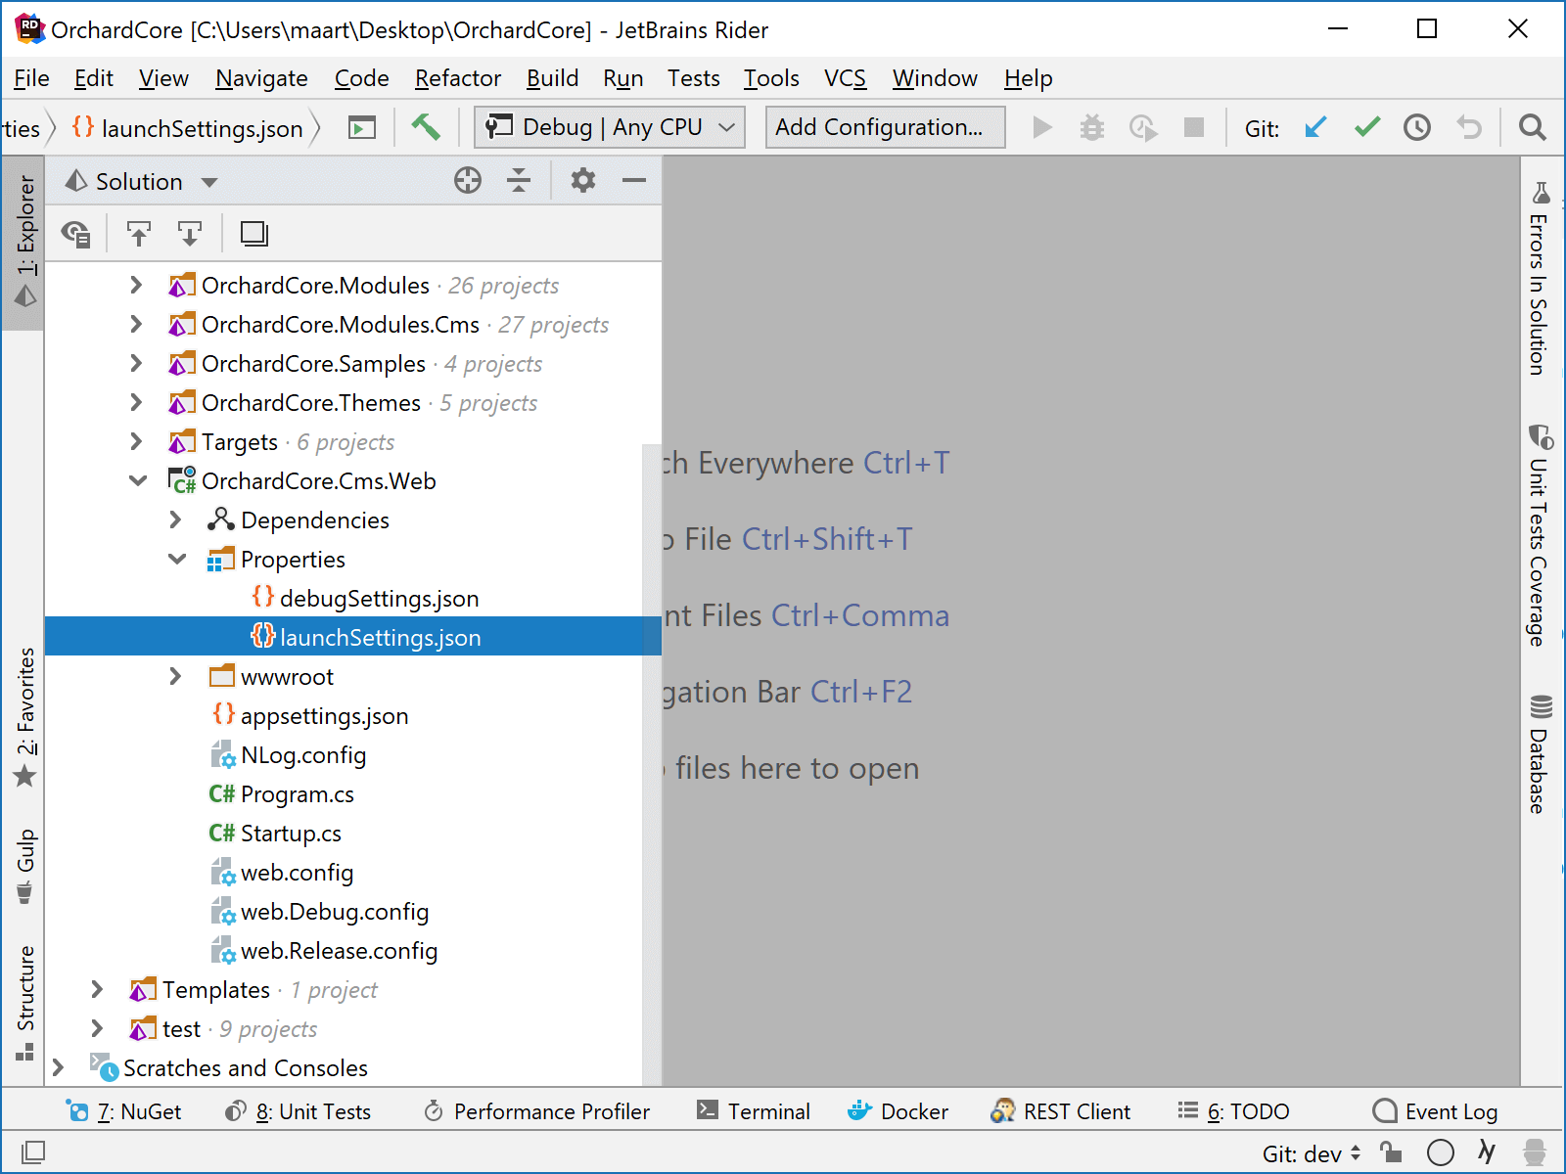Locate open file with crosshair icon

468,180
